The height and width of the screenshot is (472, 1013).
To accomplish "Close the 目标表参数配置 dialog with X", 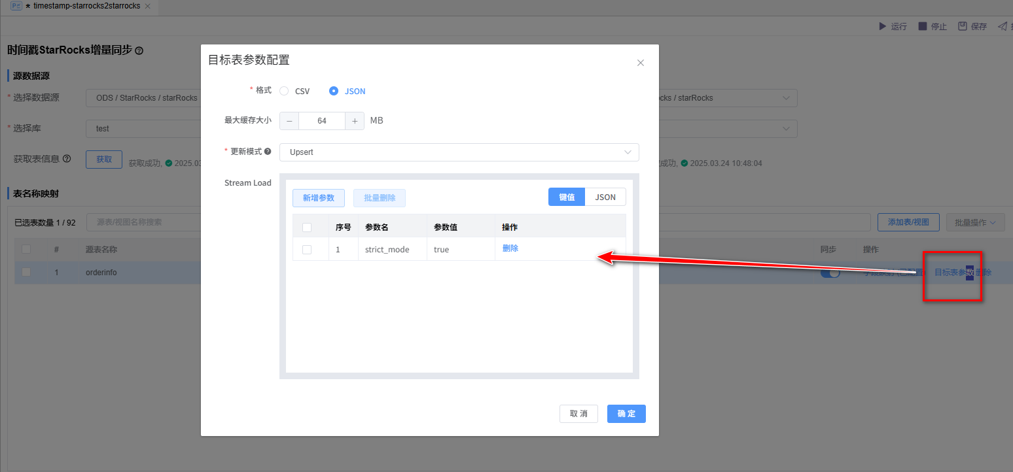I will [641, 63].
